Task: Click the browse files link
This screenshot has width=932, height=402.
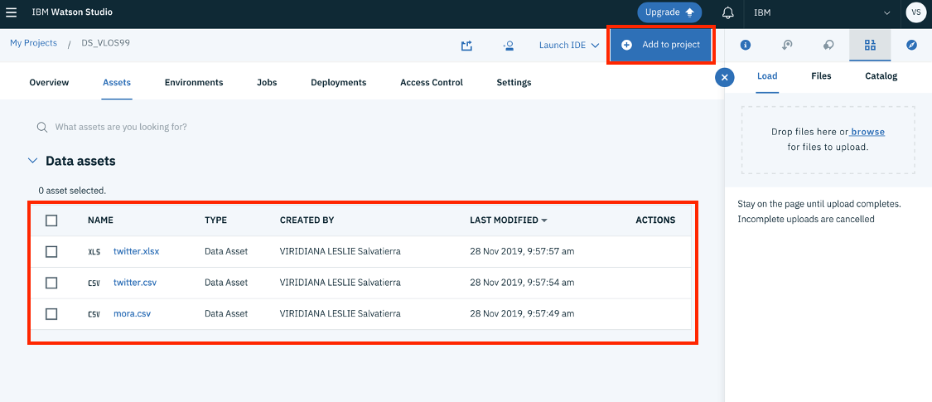Action: (867, 132)
